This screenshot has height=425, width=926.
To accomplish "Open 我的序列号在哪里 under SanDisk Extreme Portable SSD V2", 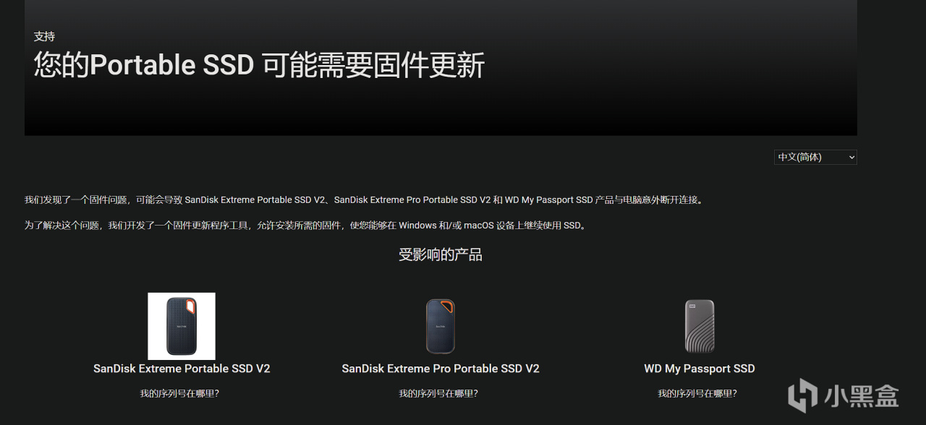I will (x=179, y=393).
